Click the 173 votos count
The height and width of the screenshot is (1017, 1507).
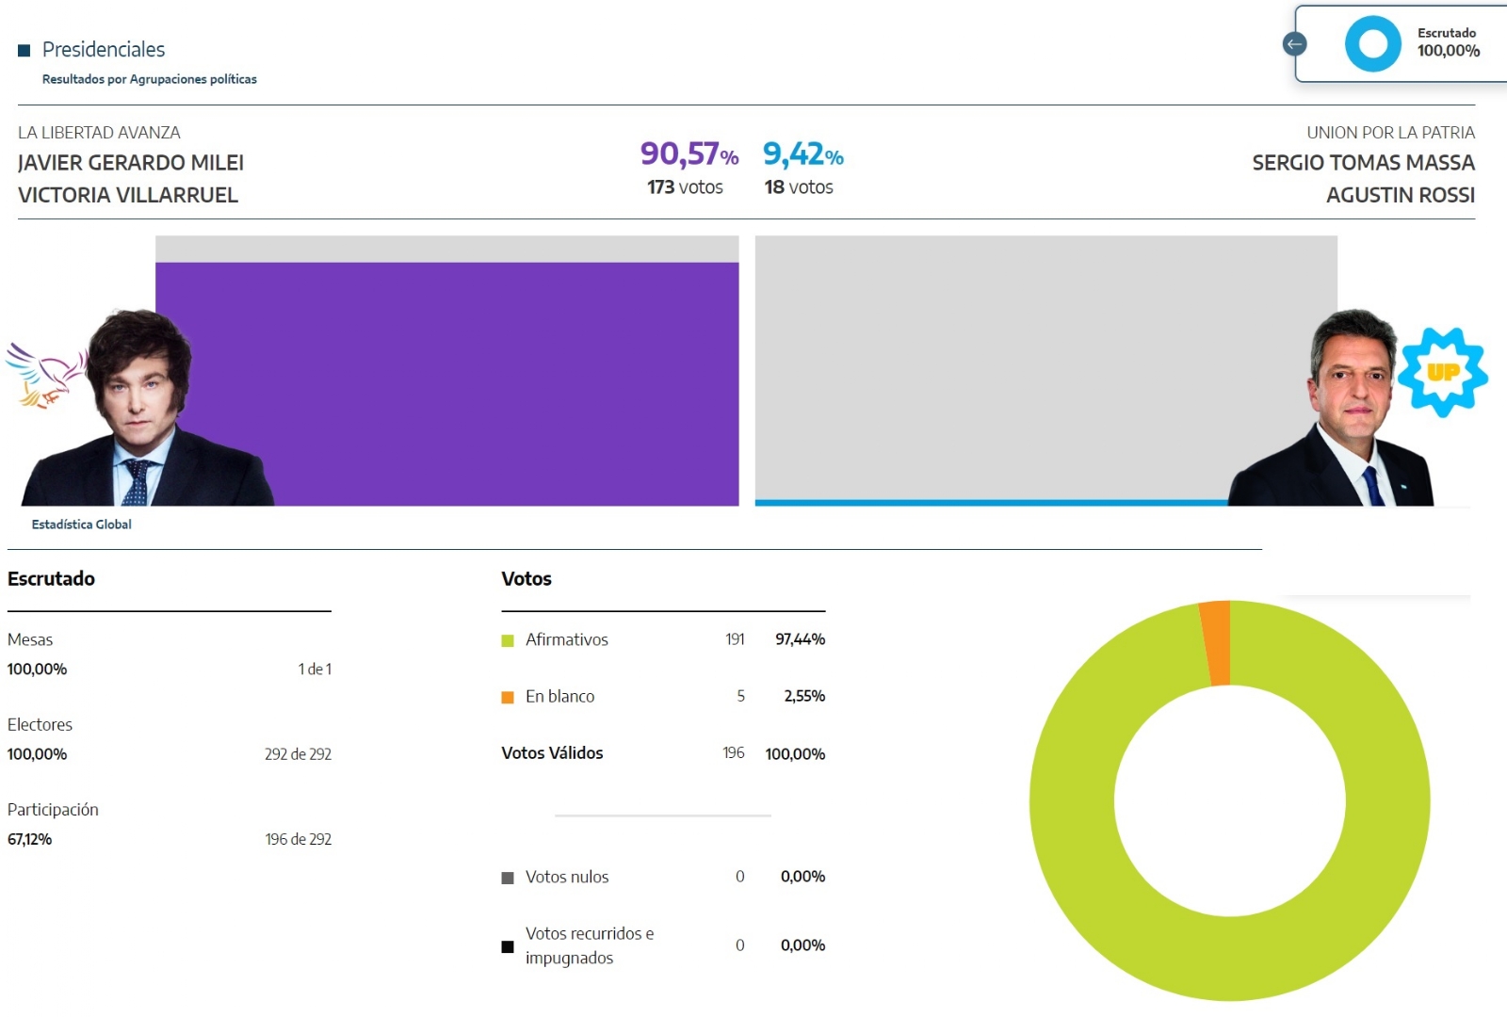[685, 187]
